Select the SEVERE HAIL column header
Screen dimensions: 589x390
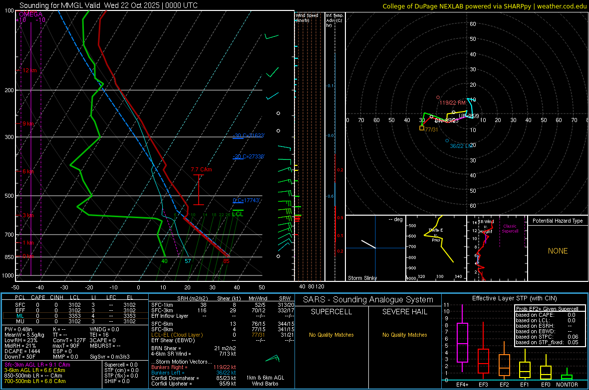pos(404,312)
